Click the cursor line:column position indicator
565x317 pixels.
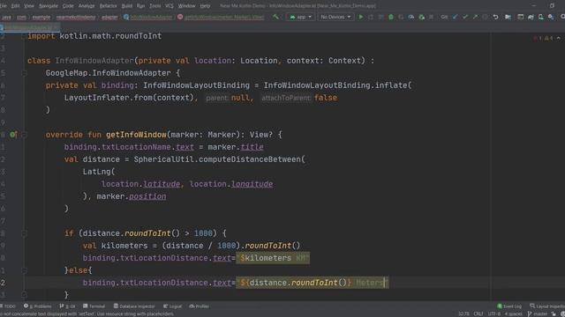463,313
